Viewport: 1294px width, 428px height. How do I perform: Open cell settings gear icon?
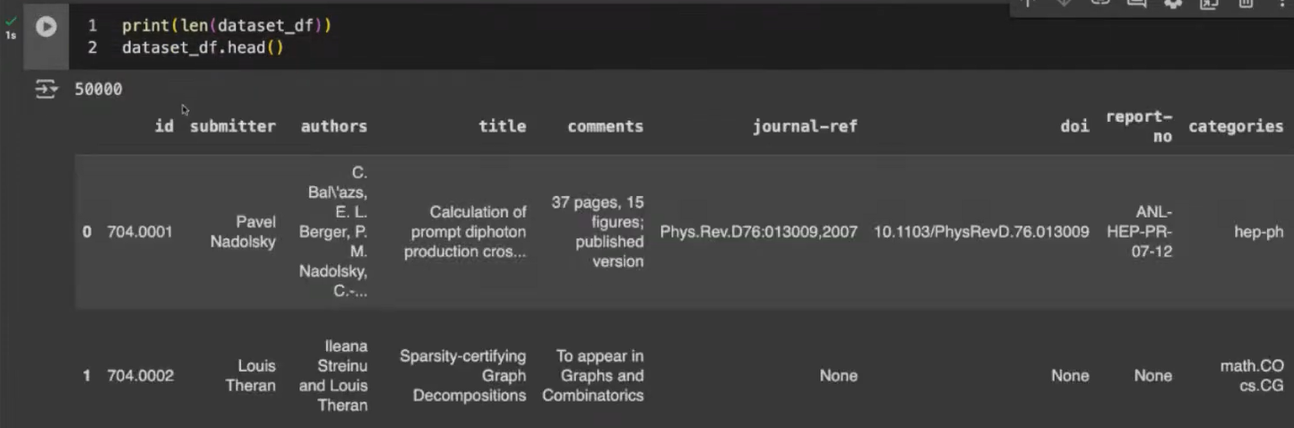(x=1173, y=4)
